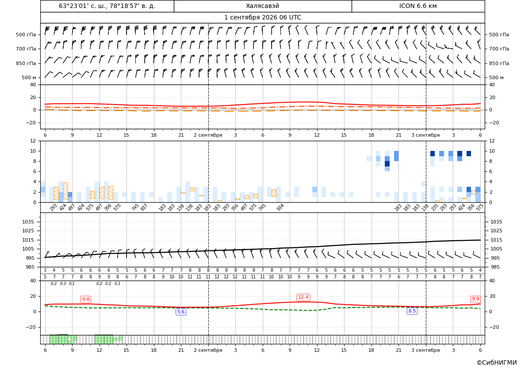Click the ICON 6.6 км model label
The image size is (517, 366).
pyautogui.click(x=418, y=6)
